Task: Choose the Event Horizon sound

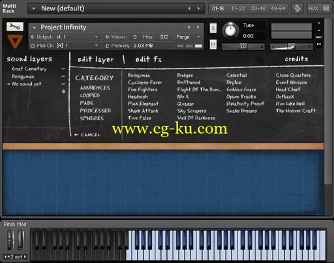Action: point(292,82)
